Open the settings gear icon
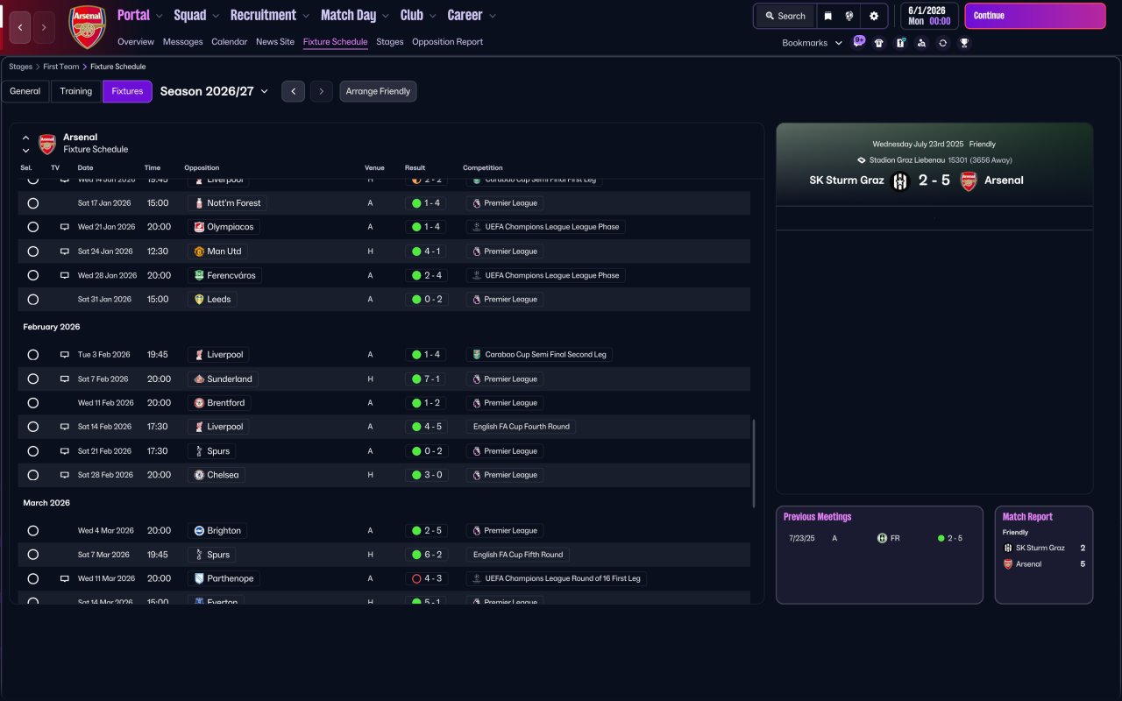The image size is (1122, 701). coord(873,16)
